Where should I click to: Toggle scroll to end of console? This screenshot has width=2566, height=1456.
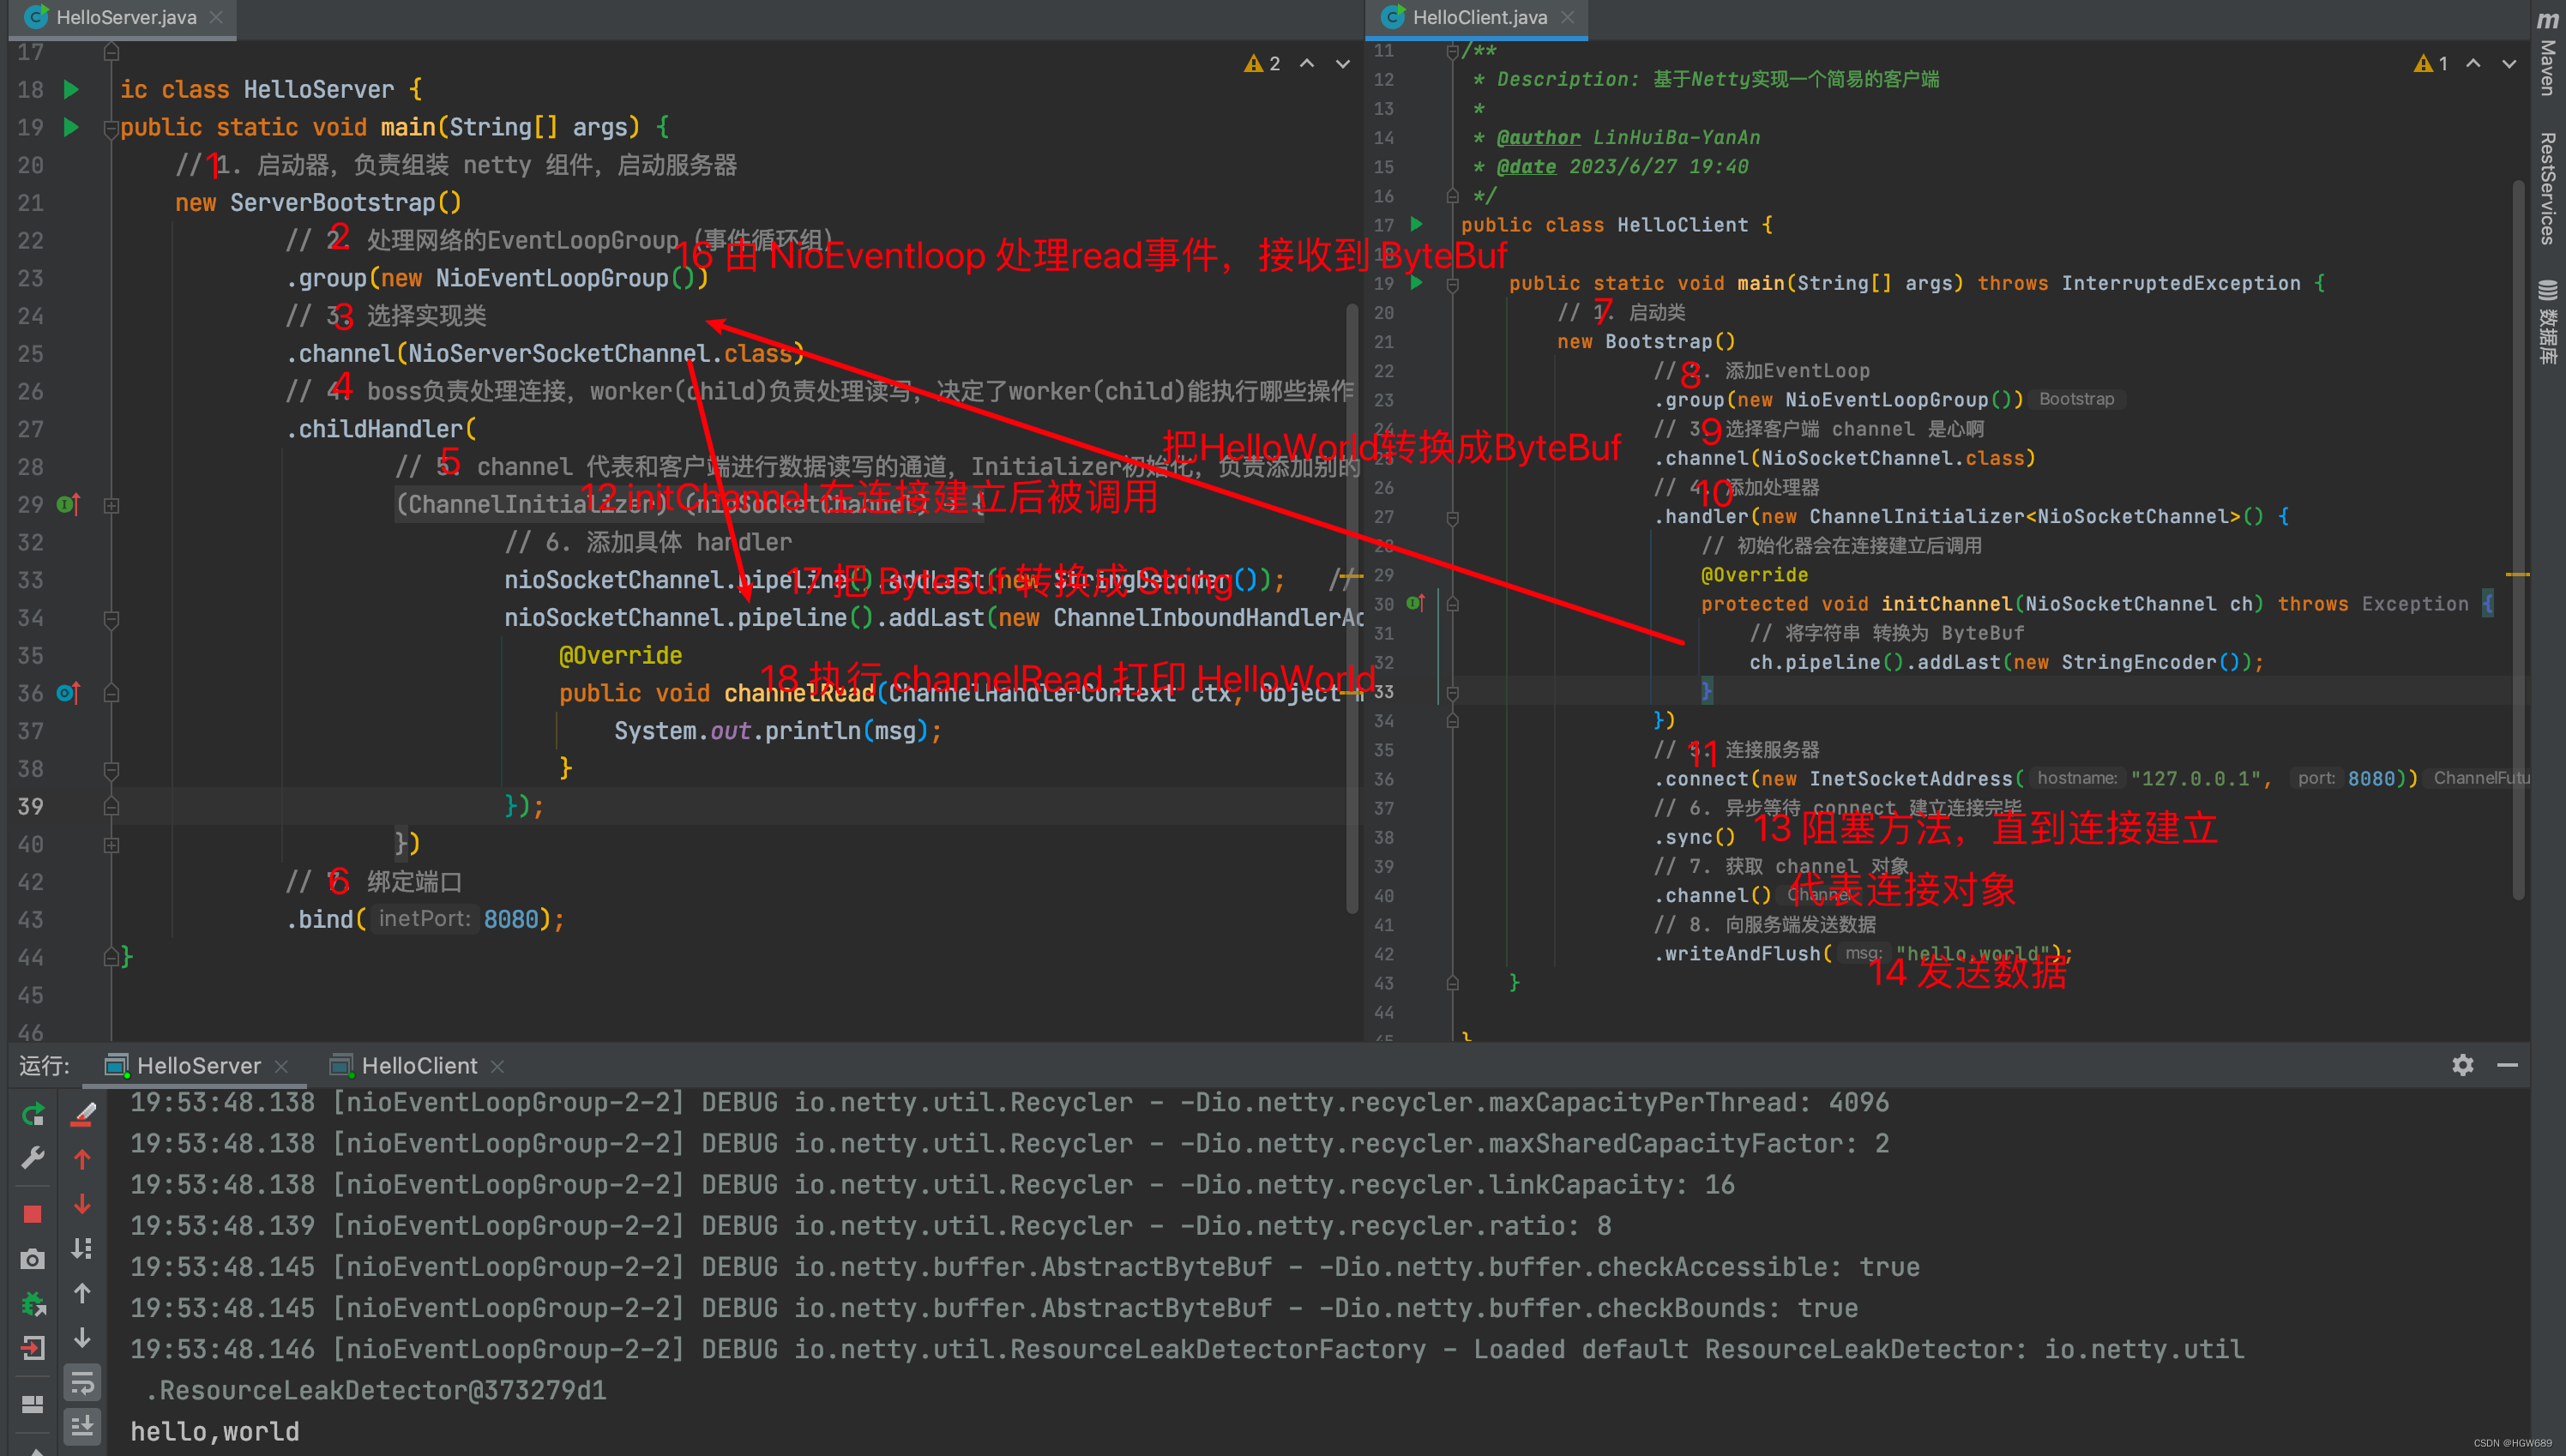[83, 1425]
